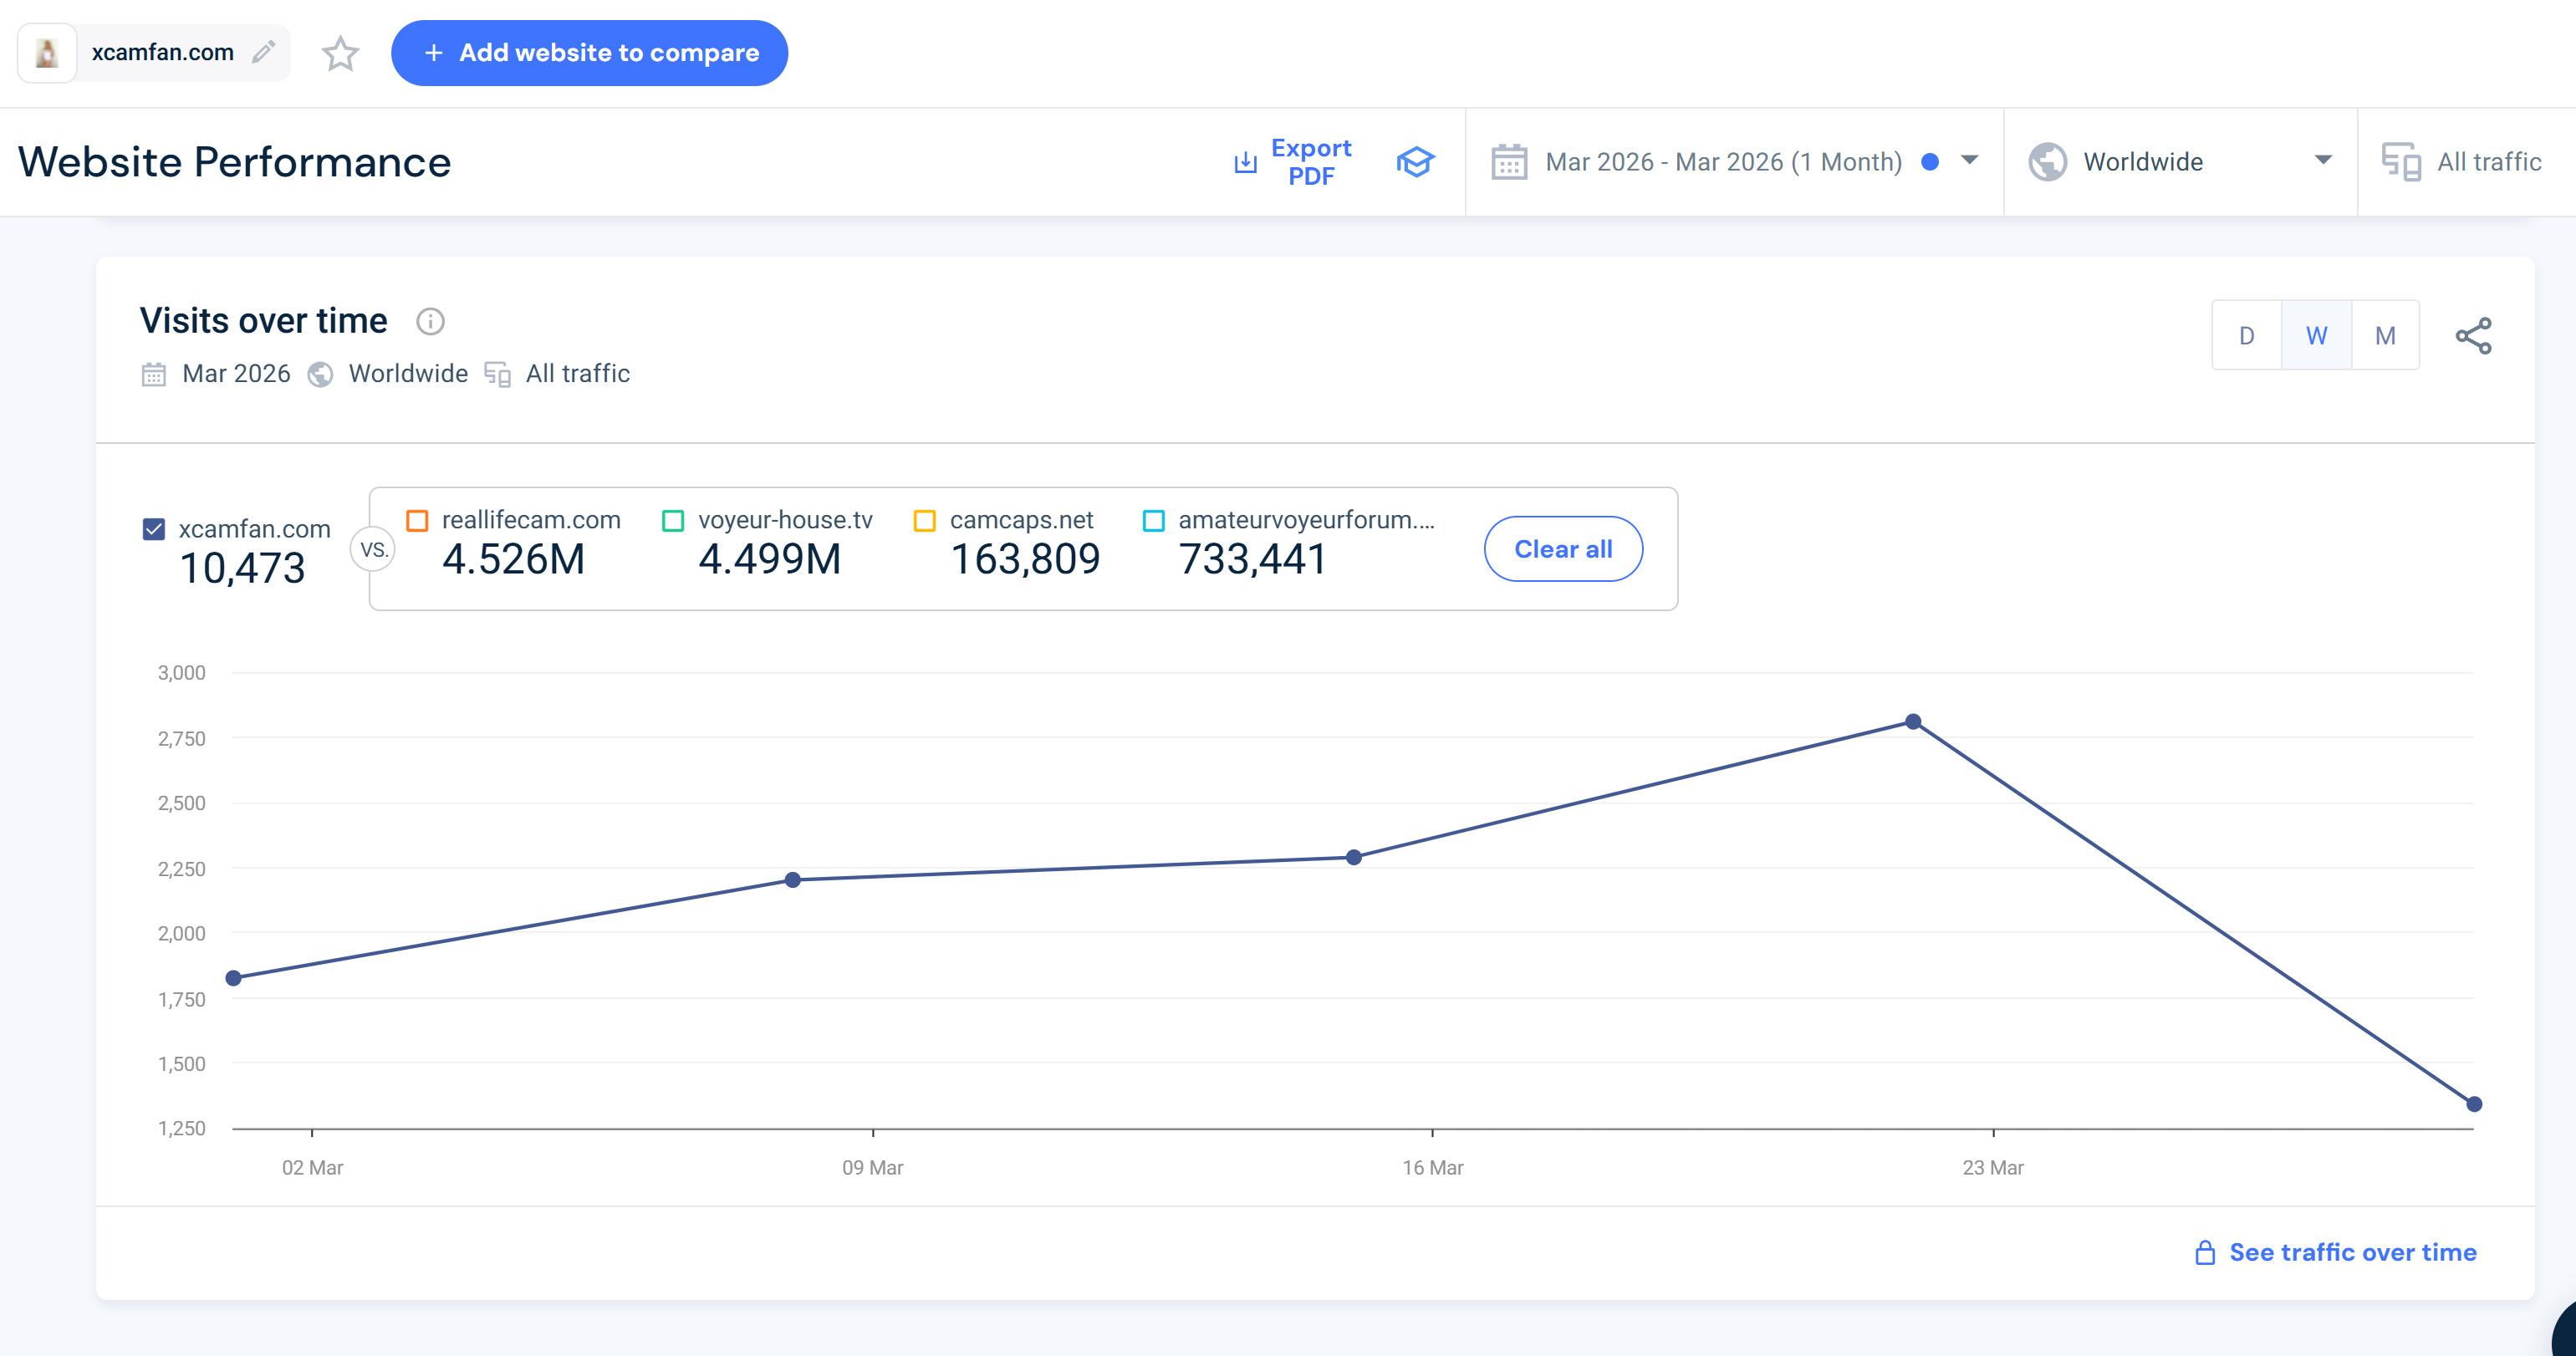Viewport: 2576px width, 1356px height.
Task: Check the camcaps.net checkbox
Action: pos(925,521)
